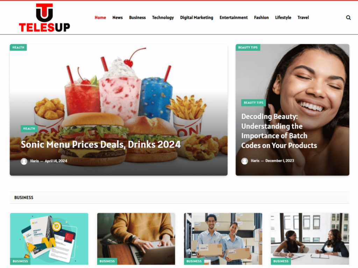Open Sonic Menu Prices Deals article title
The width and height of the screenshot is (358, 268).
(x=101, y=144)
